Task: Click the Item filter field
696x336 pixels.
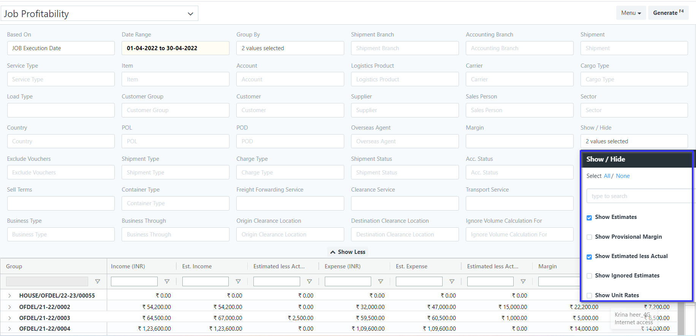Action: [176, 79]
